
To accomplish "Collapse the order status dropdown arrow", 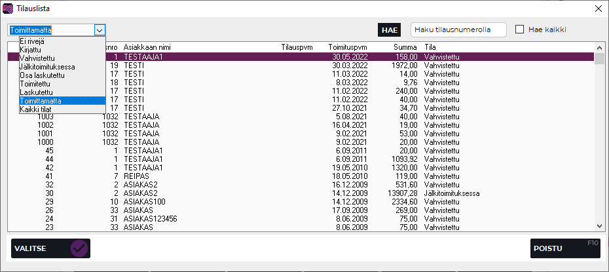I will 100,29.
